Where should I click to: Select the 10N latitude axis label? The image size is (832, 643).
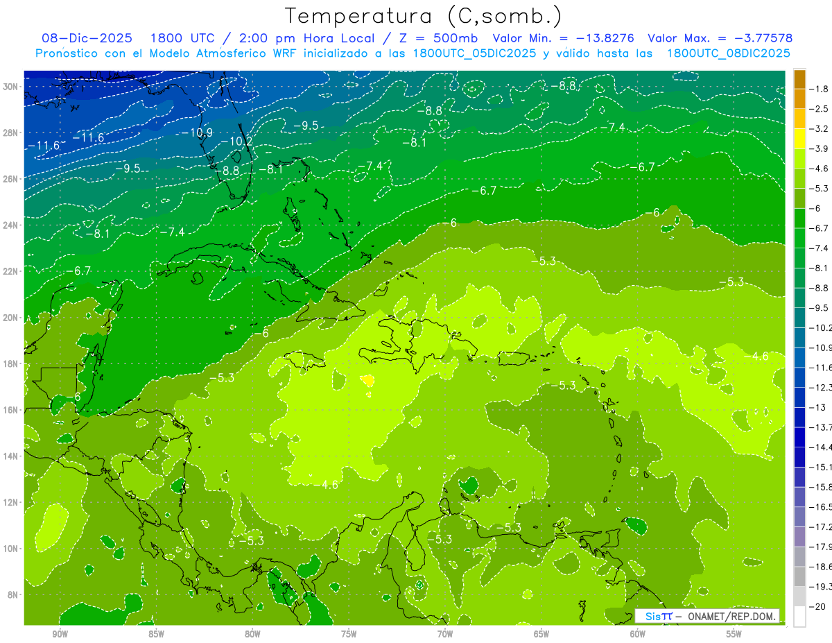tap(10, 549)
